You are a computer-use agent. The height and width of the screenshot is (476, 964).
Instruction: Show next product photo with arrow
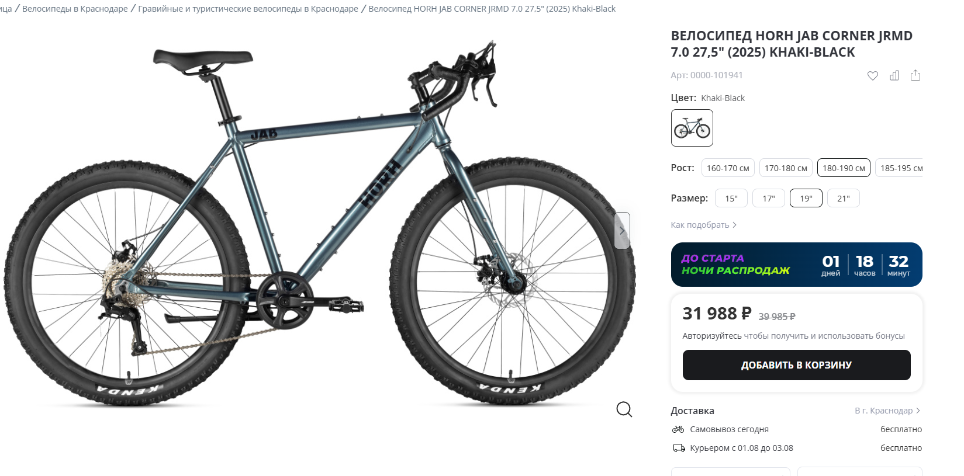pos(622,231)
